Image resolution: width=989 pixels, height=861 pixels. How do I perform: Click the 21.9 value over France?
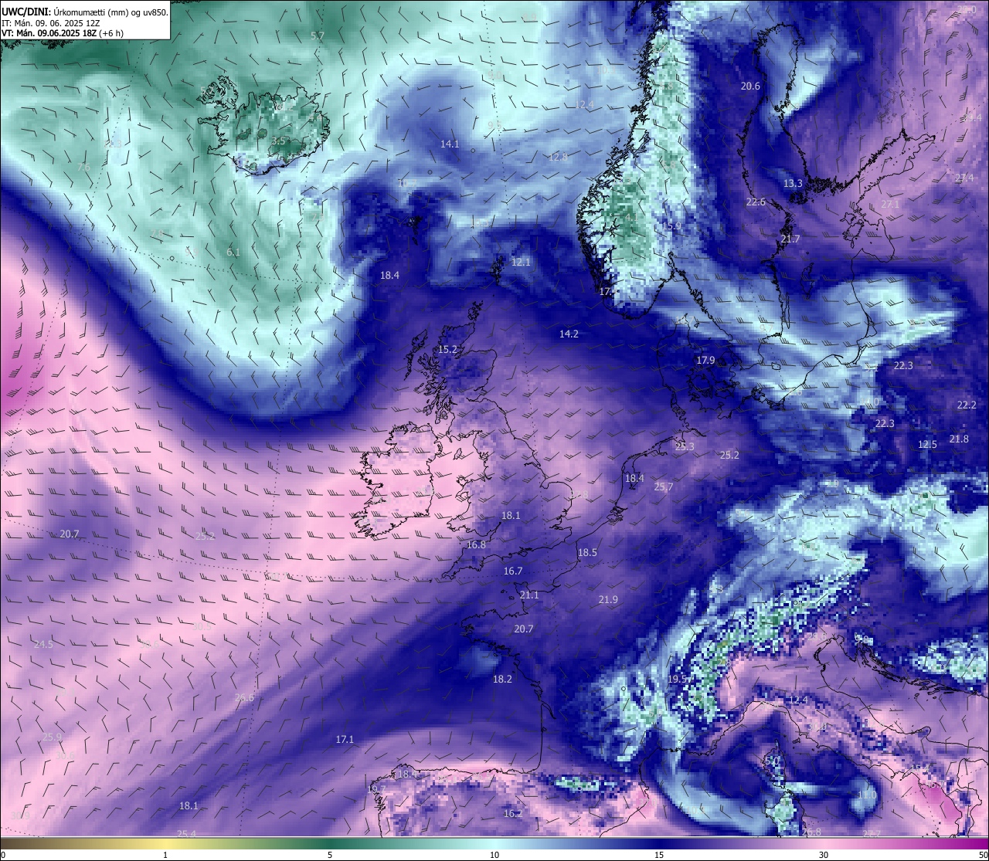point(608,600)
